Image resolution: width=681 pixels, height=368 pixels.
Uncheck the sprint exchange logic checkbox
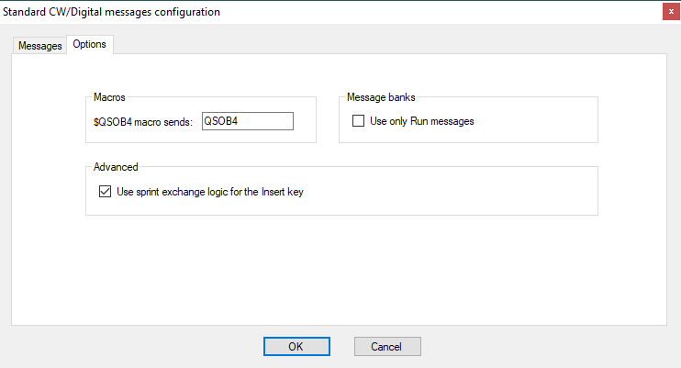(x=106, y=192)
